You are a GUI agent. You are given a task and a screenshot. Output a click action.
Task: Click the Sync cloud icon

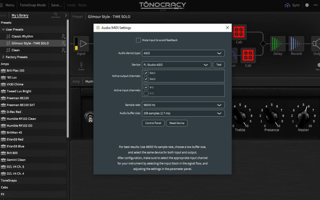click(x=287, y=5)
